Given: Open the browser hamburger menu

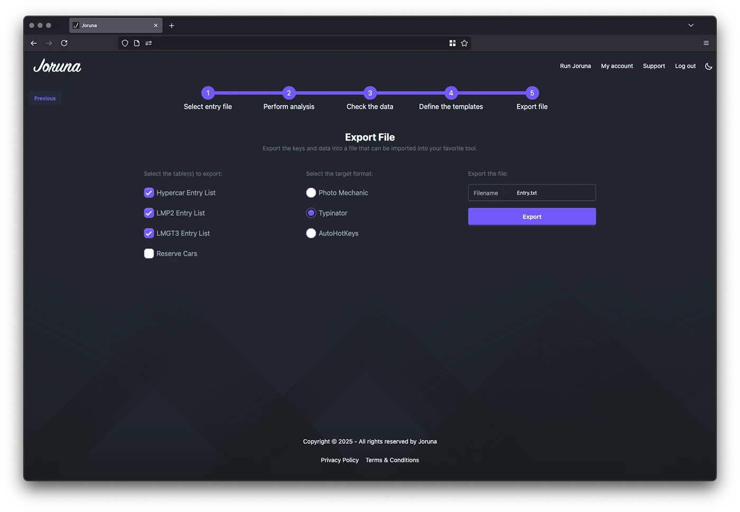Looking at the screenshot, I should coord(706,43).
